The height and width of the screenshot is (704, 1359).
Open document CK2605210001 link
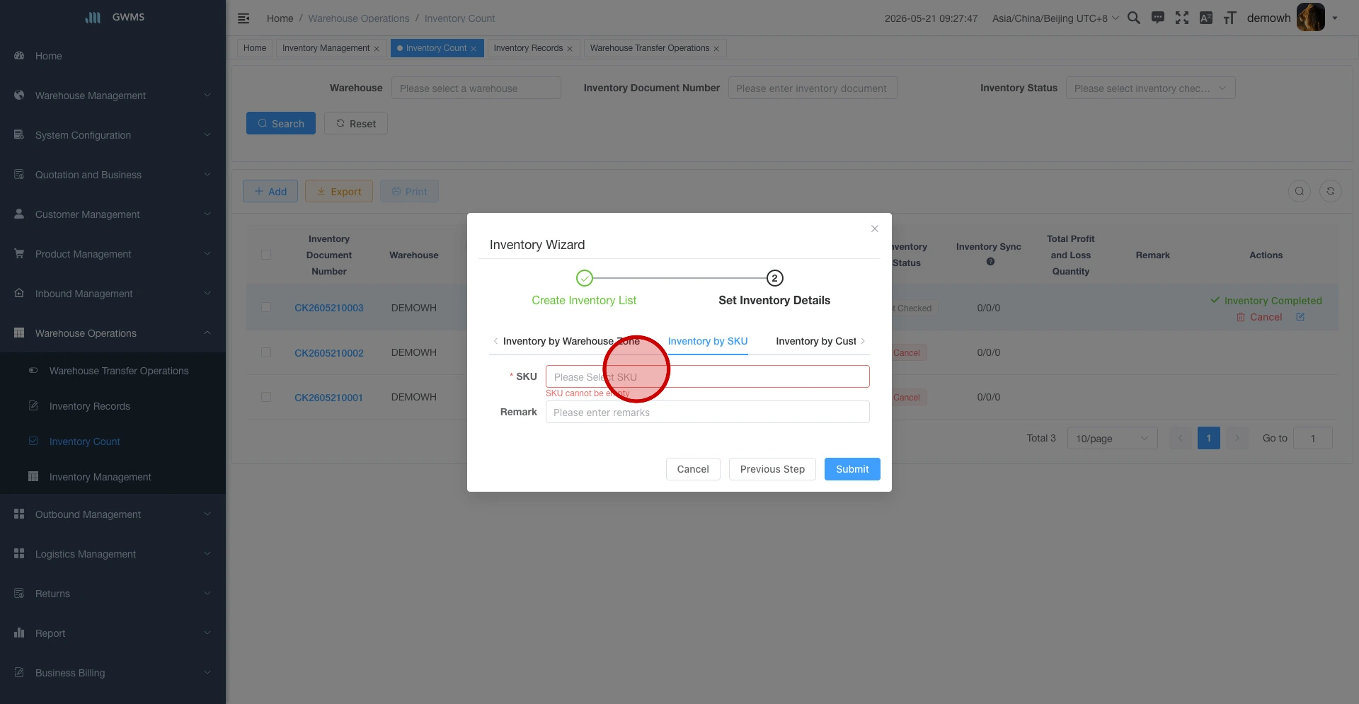328,397
